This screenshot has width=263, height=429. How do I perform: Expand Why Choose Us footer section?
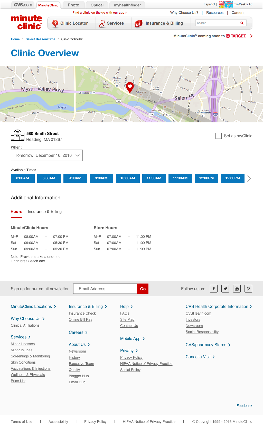click(28, 318)
